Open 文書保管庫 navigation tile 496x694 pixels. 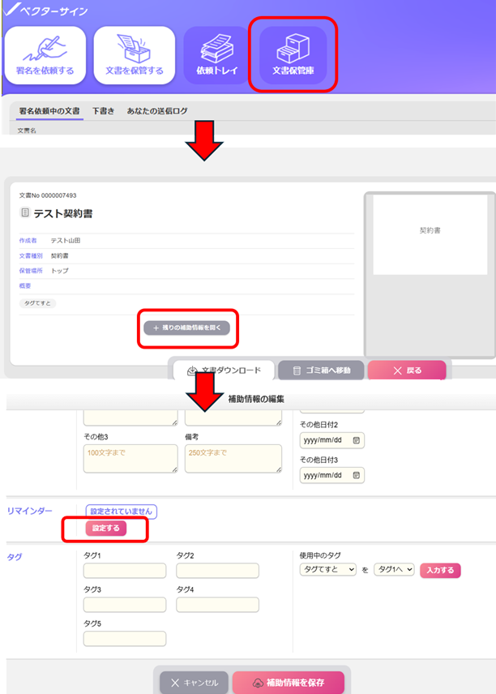coord(293,55)
